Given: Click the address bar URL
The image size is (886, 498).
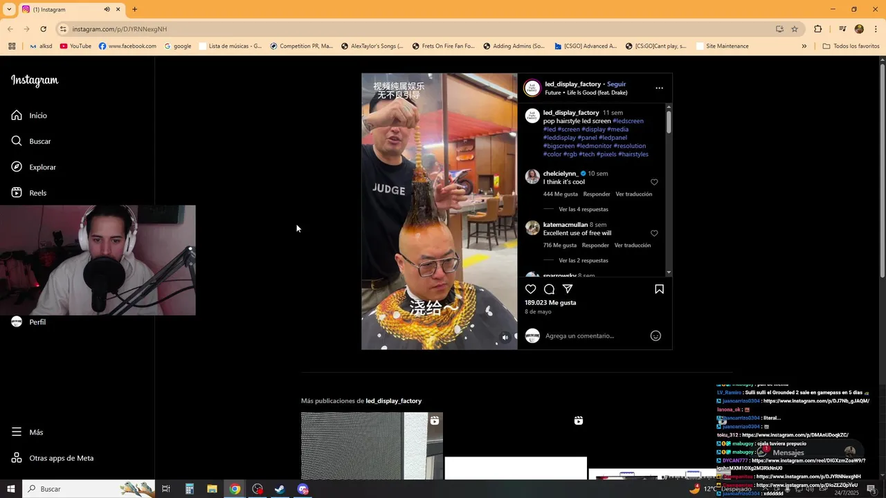Looking at the screenshot, I should [120, 29].
